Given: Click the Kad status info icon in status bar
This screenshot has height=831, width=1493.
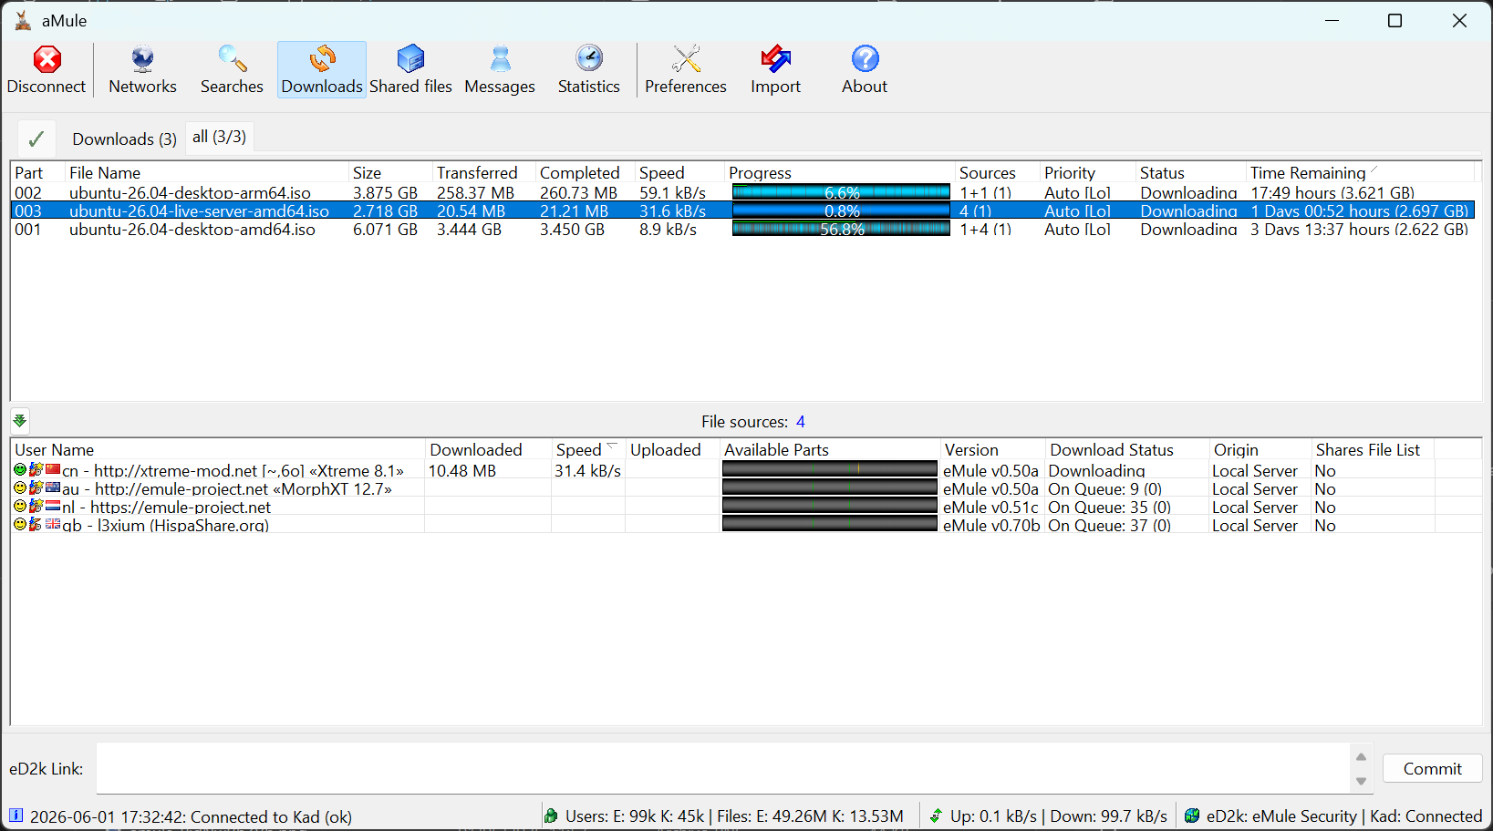Looking at the screenshot, I should coord(16,816).
